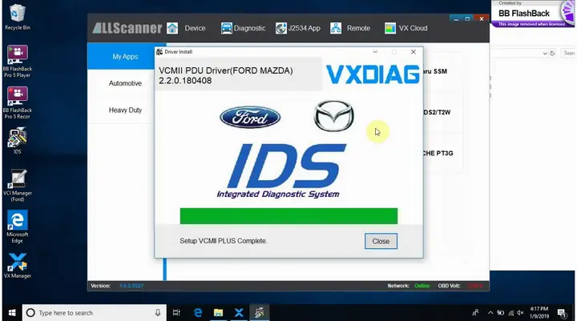Open the Device tab in AllScanner
This screenshot has height=321, width=577.
(195, 28)
